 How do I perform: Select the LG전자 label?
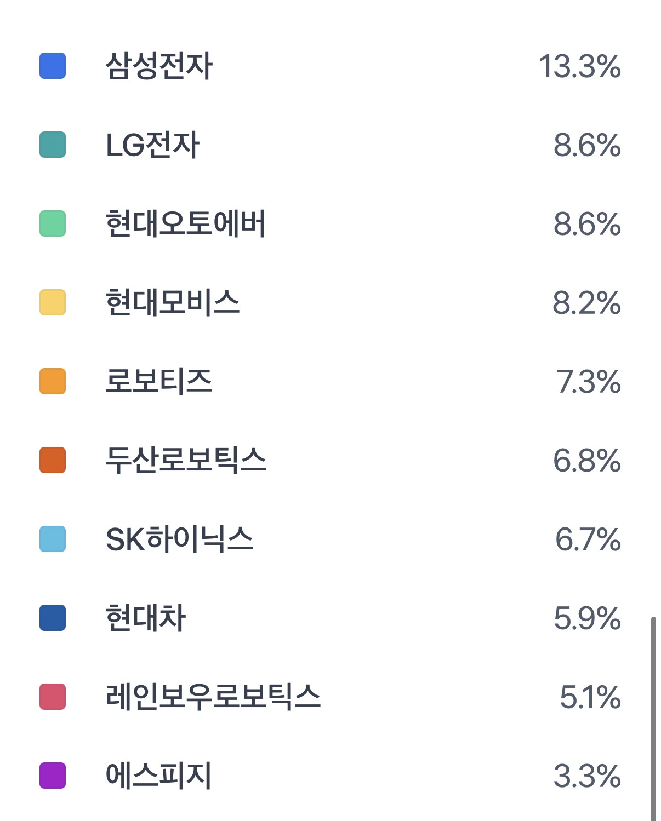click(x=152, y=145)
